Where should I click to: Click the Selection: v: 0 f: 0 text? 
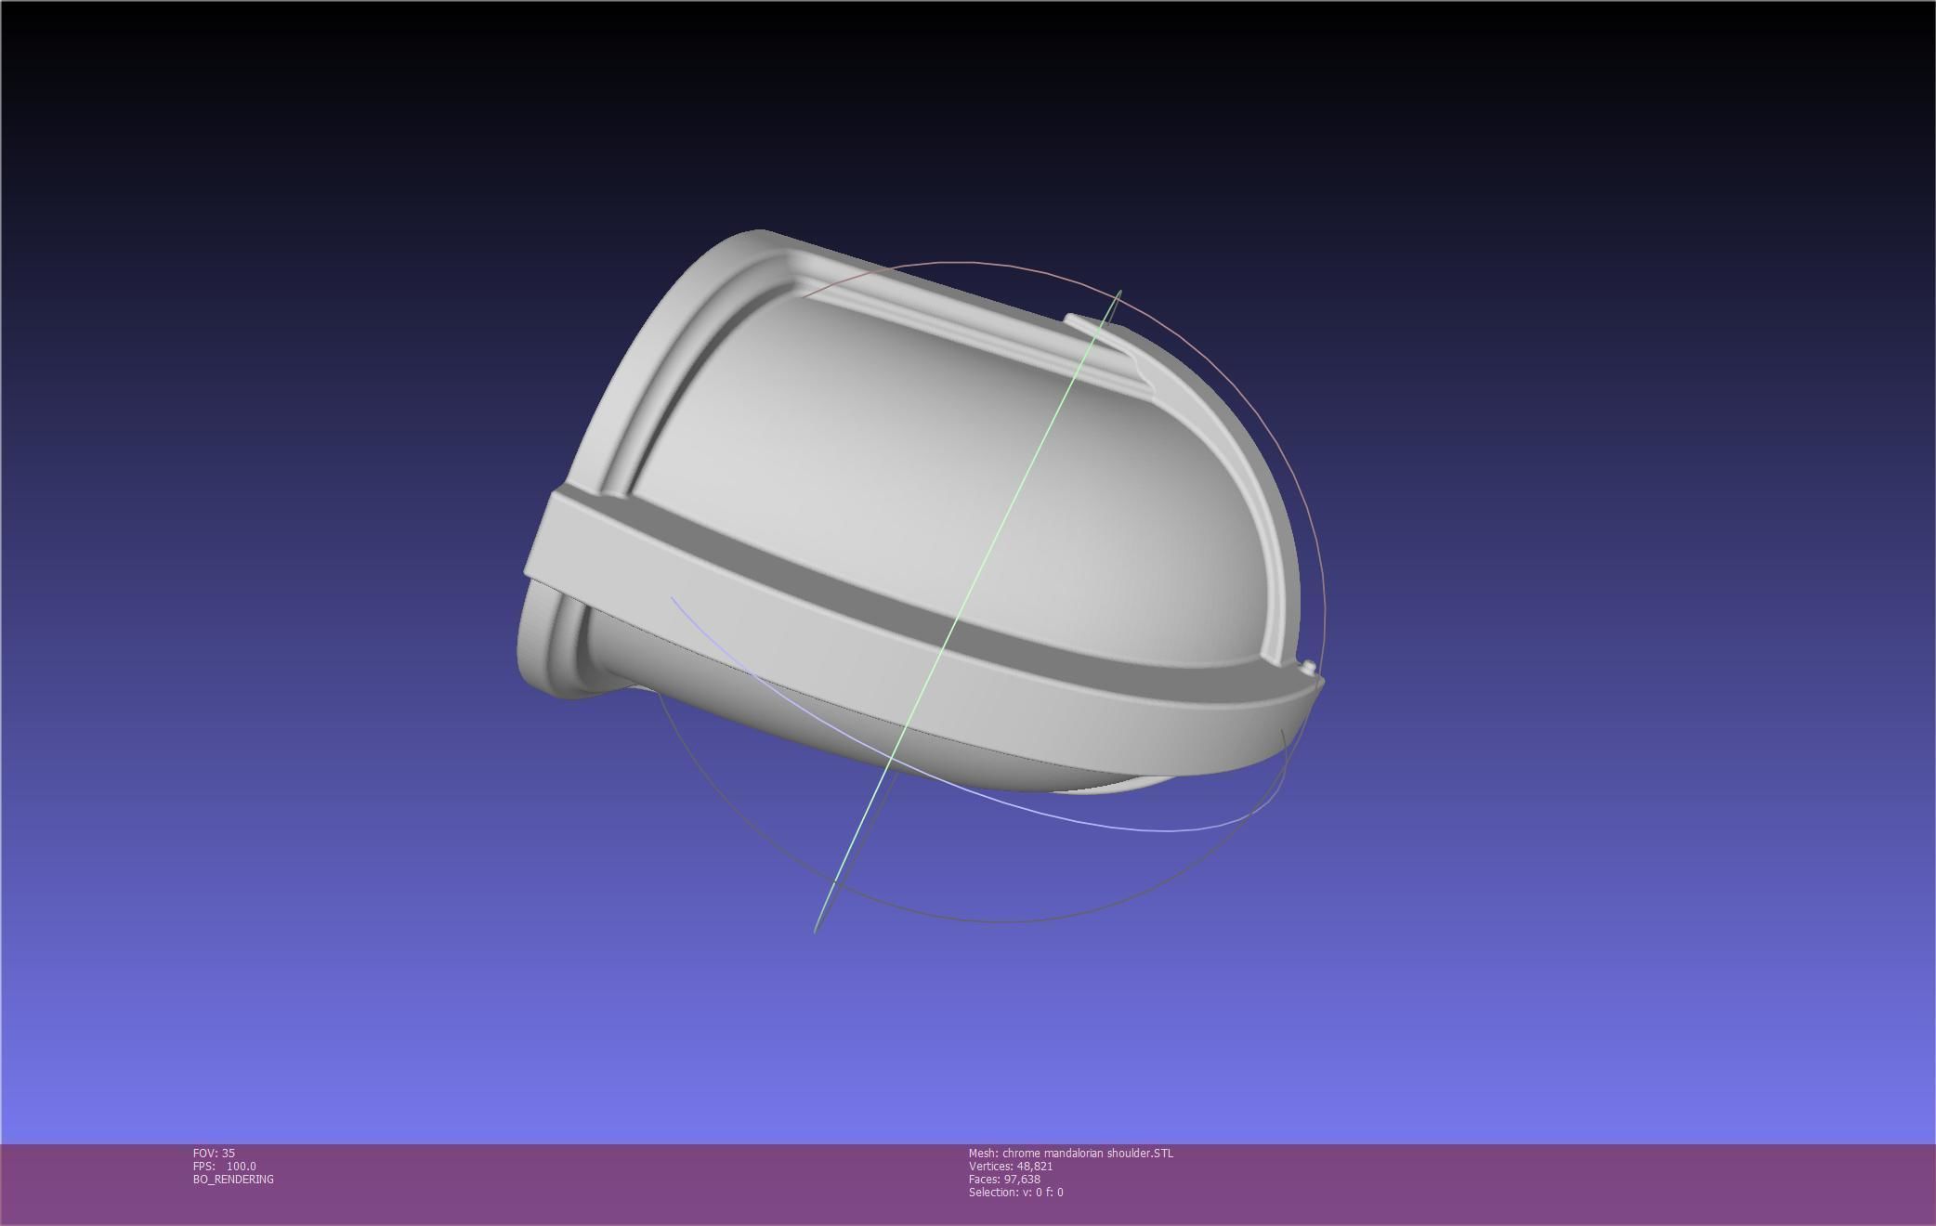point(1016,1192)
